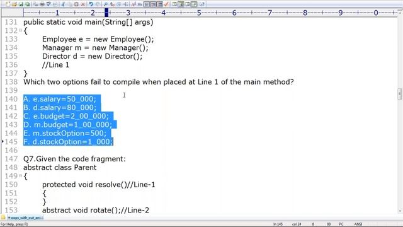403x227 pixels.
Task: Click status bar 'ln 145' indicator
Action: pos(278,224)
